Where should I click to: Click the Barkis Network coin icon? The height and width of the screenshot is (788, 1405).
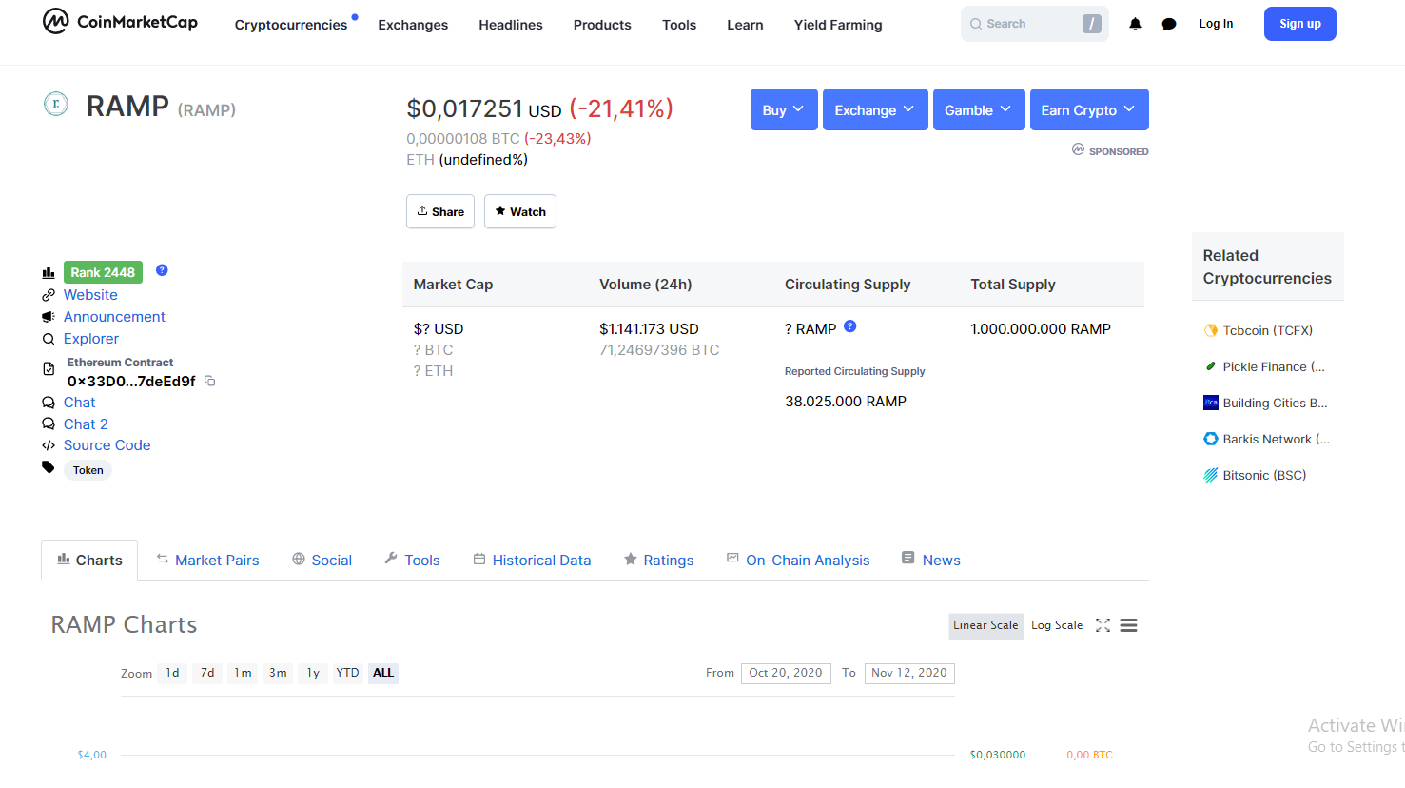(x=1211, y=439)
